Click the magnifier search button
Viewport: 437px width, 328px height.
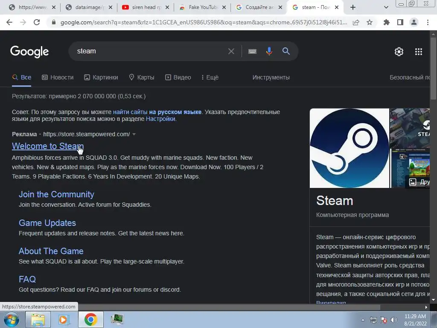286,51
